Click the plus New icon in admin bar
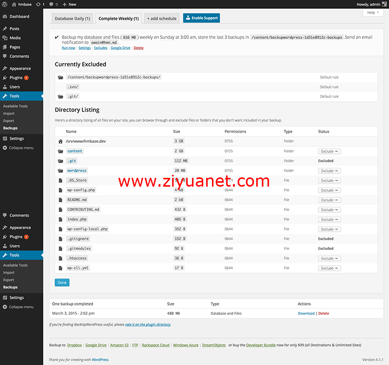This screenshot has height=365, width=389. point(65,4)
